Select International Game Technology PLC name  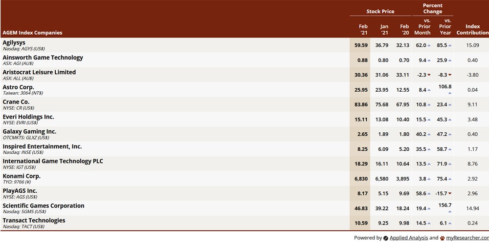point(53,161)
